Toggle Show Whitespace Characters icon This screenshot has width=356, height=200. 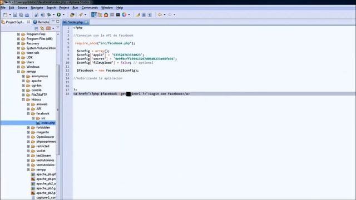150,15
